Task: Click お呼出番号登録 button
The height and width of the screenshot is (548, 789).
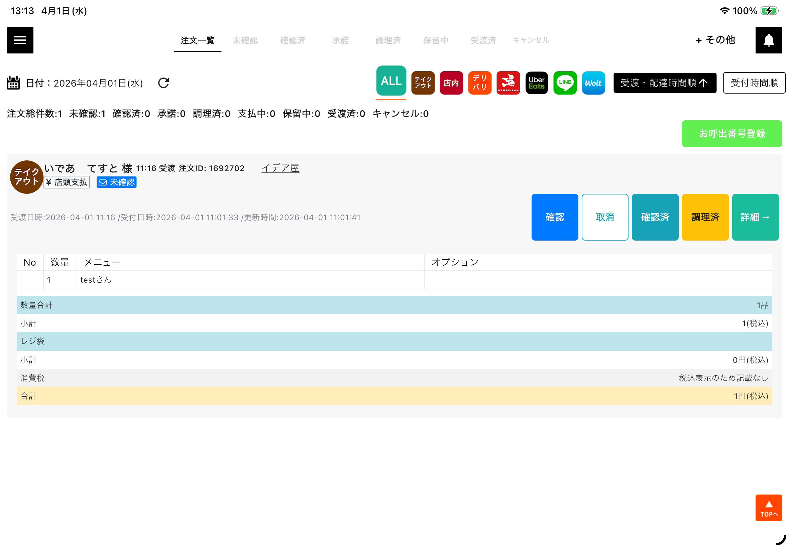Action: tap(731, 134)
